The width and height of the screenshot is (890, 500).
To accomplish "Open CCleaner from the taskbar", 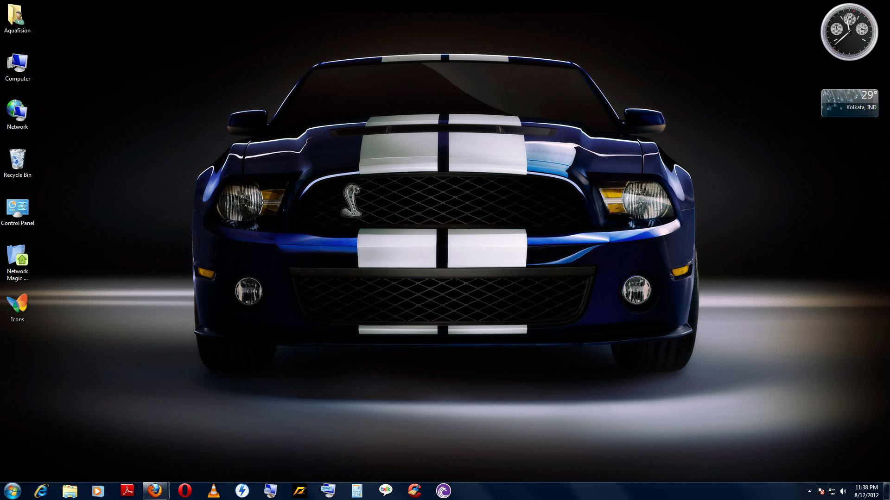I will tap(414, 491).
